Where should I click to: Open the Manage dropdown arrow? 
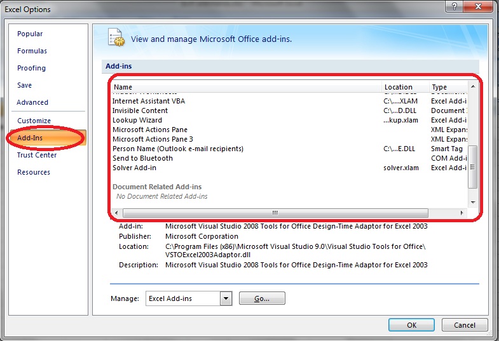tap(226, 298)
